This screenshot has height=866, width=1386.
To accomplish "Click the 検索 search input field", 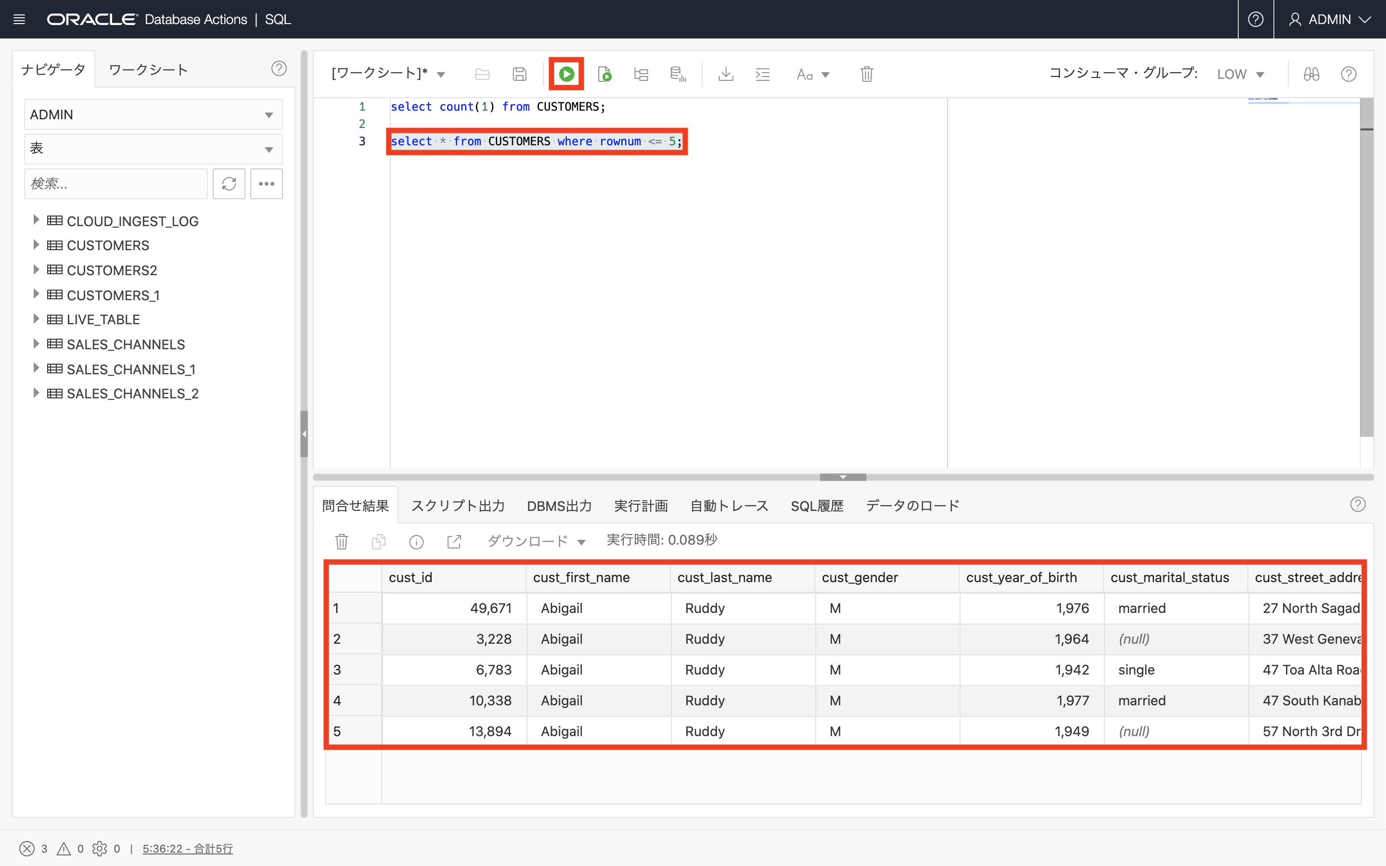I will click(115, 184).
